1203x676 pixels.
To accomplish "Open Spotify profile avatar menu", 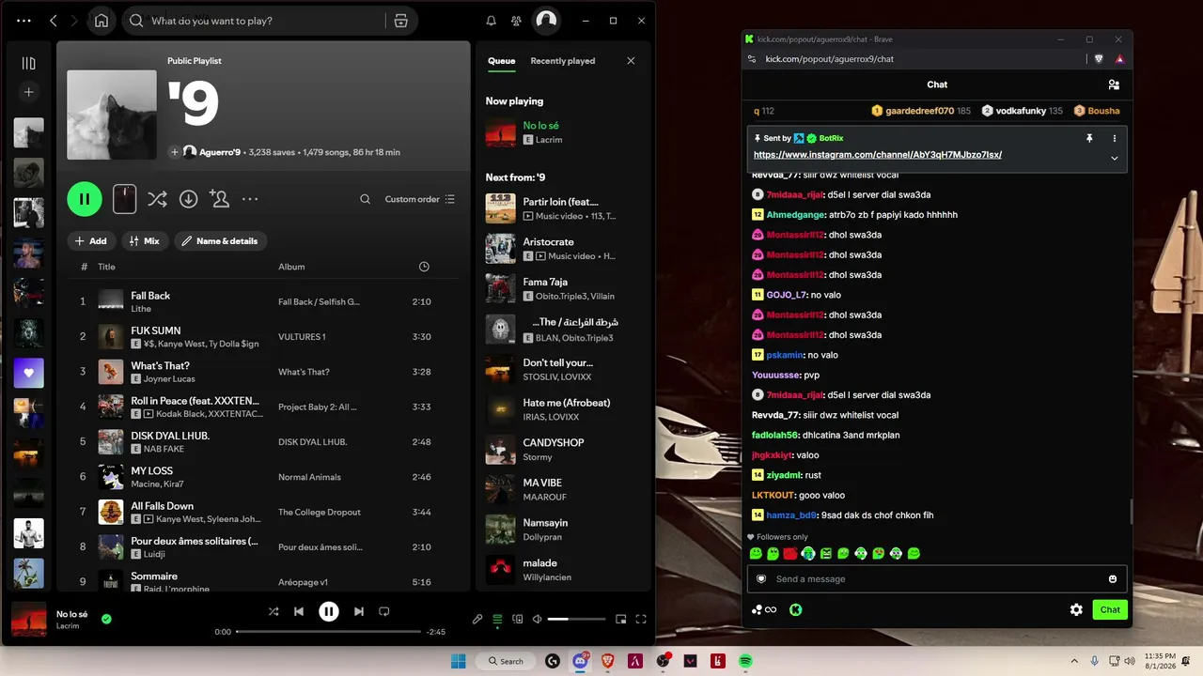I will coord(546,20).
